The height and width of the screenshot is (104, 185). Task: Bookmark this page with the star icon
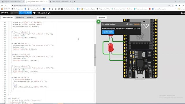tap(172, 5)
